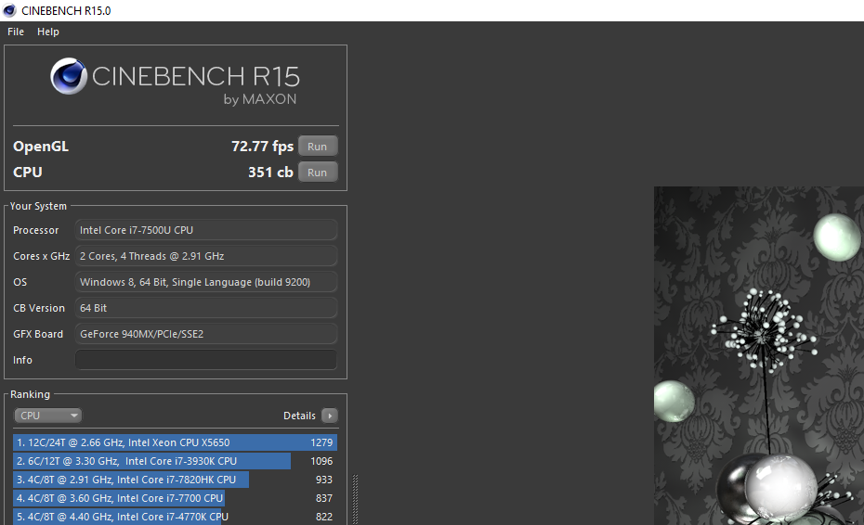The height and width of the screenshot is (525, 864).
Task: Select ranking row Intel Core i7-7820HK CPU
Action: pos(176,480)
